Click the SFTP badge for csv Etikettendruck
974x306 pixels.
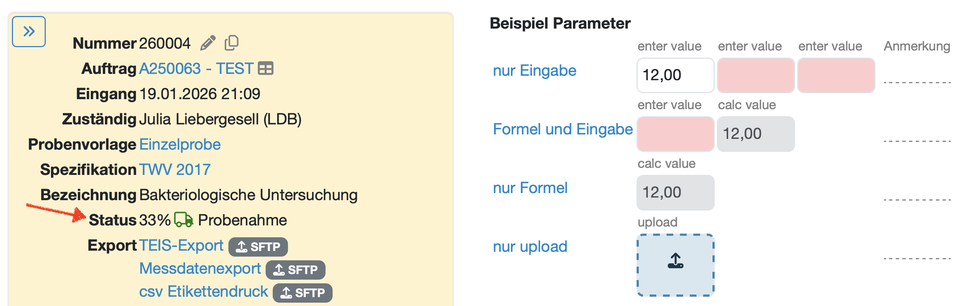point(302,293)
